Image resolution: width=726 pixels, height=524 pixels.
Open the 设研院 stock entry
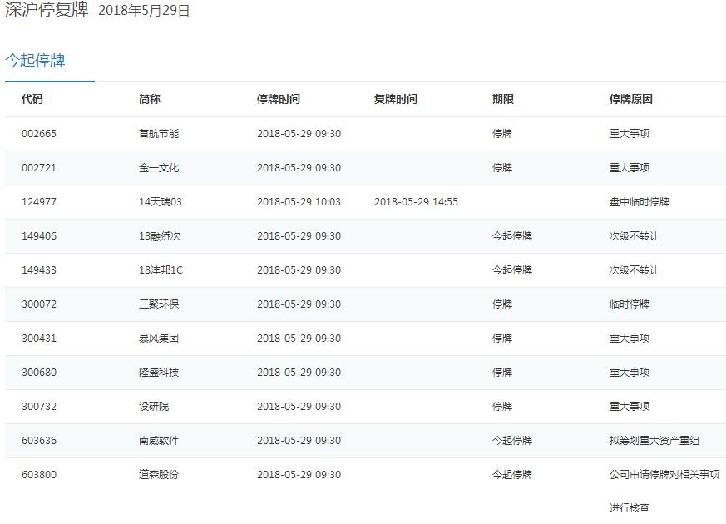154,407
